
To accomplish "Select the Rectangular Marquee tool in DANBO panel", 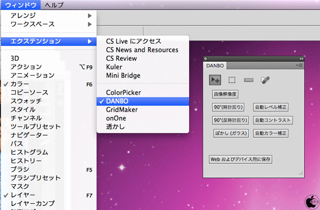I will pos(232,80).
